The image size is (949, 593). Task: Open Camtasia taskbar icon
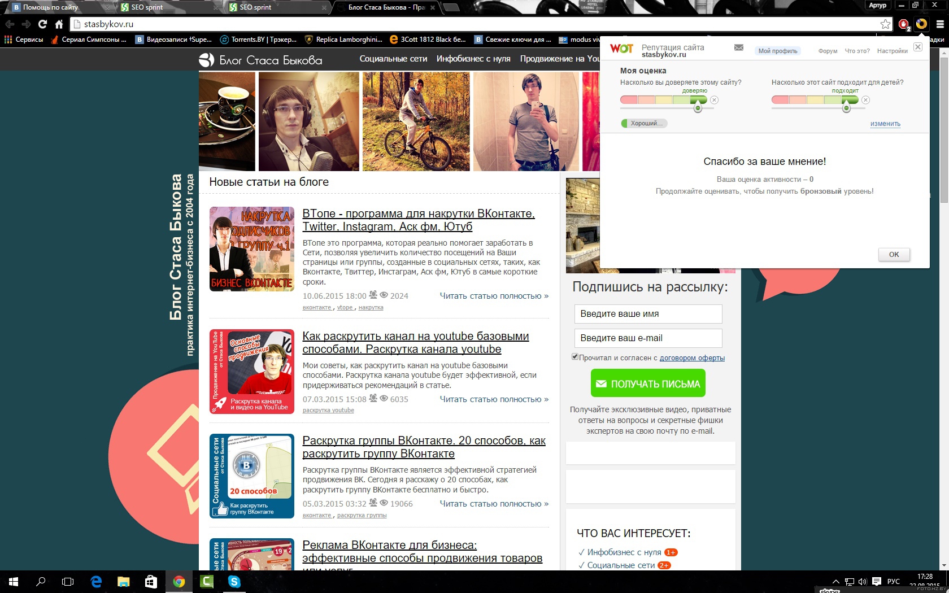(206, 582)
